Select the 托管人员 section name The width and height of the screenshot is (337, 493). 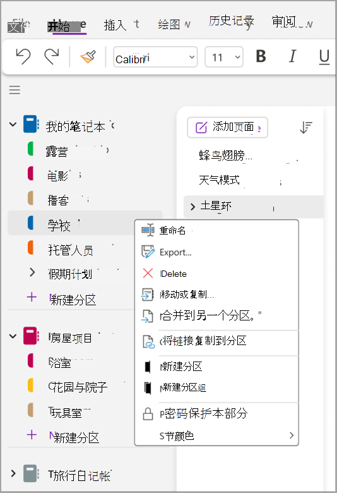tap(70, 250)
